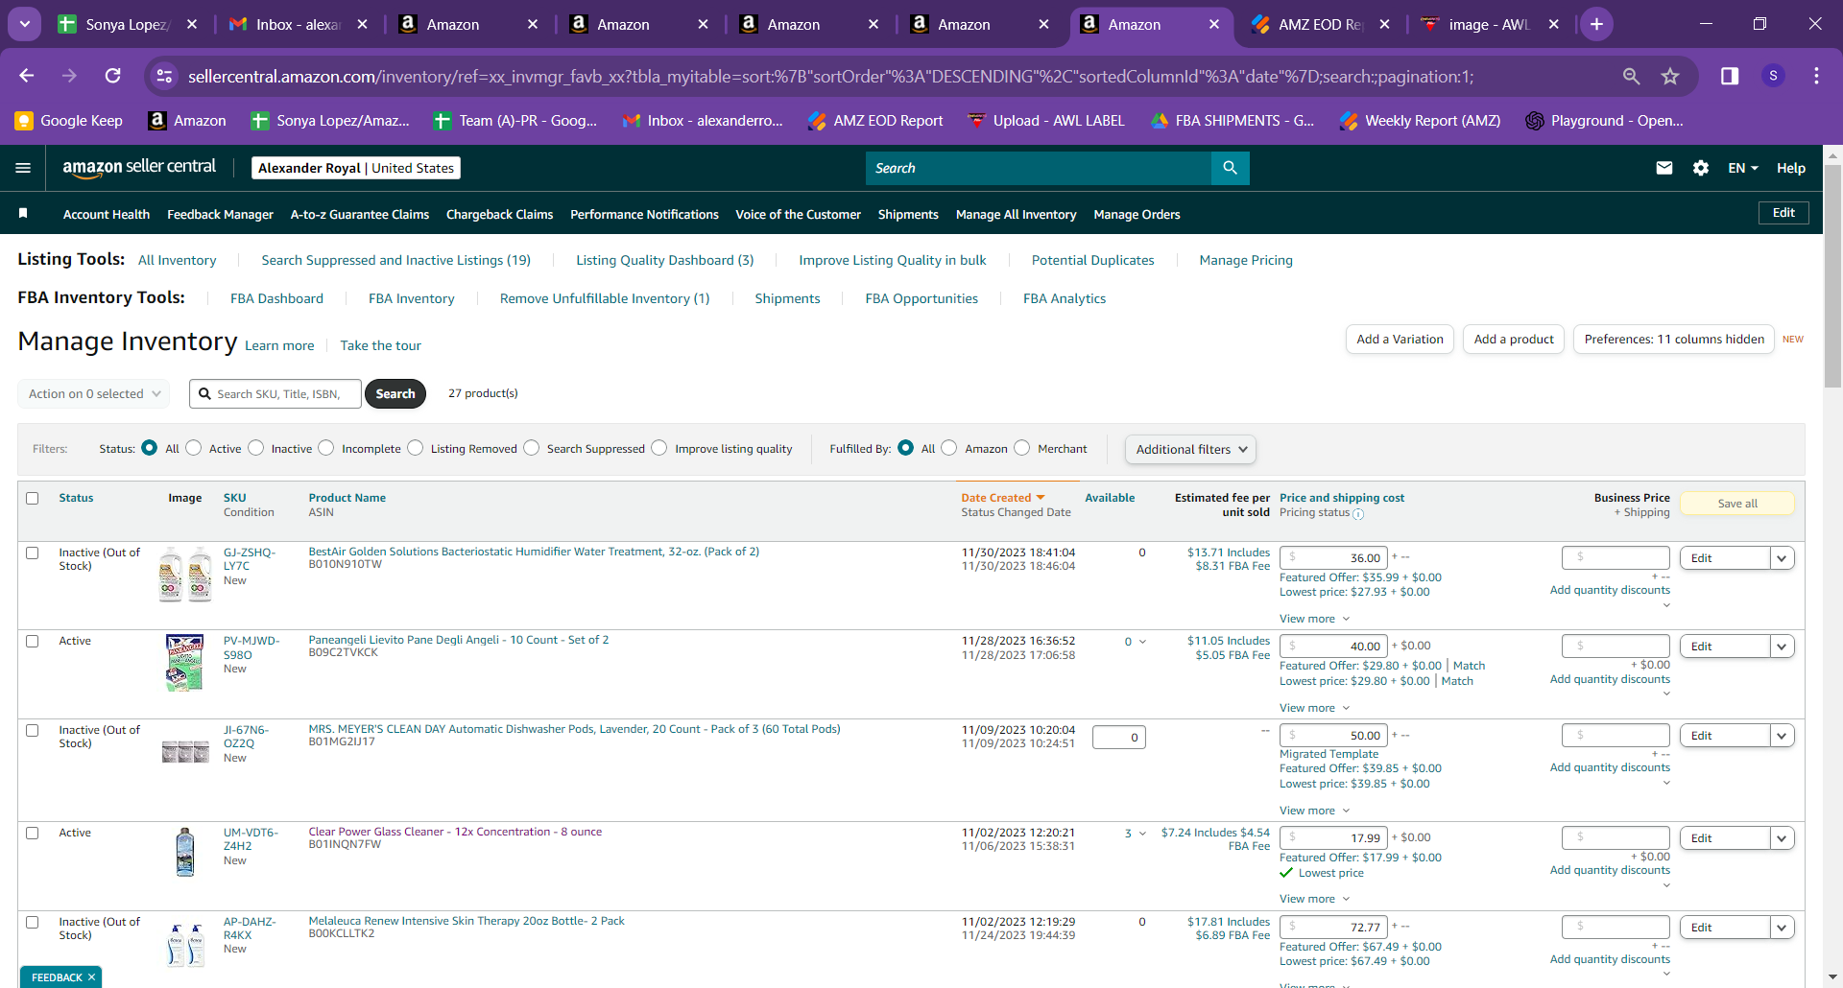This screenshot has height=988, width=1843.
Task: Expand the Additional filters dropdown
Action: tap(1191, 449)
